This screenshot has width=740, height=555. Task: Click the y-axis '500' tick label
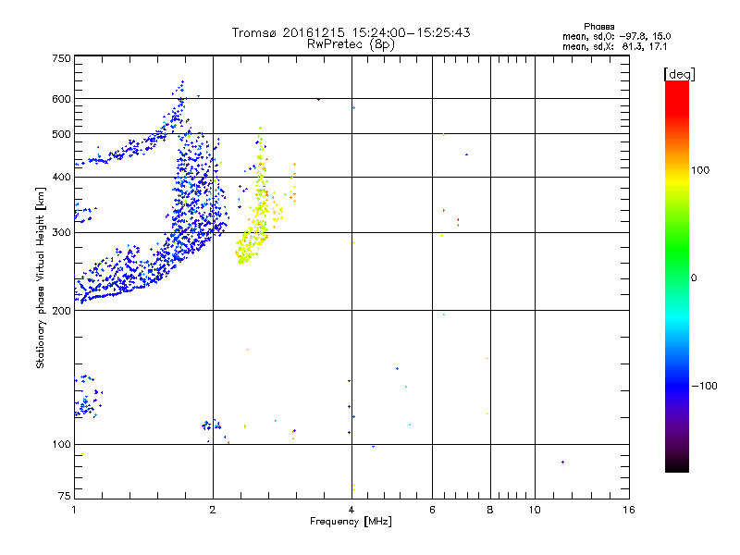(x=61, y=134)
